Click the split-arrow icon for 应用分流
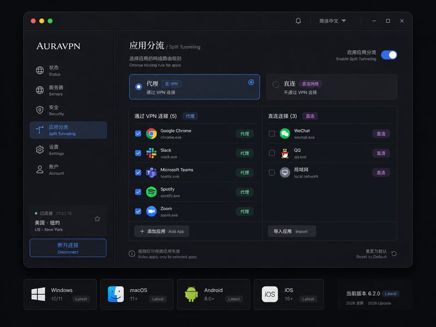 tap(40, 130)
